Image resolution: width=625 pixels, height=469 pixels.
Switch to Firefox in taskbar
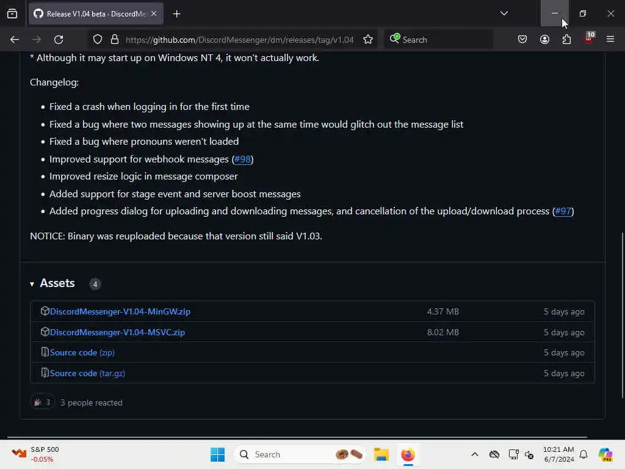(408, 454)
